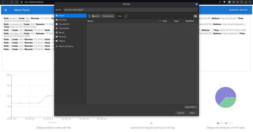Click the Save button
The width and height of the screenshot is (253, 132).
coord(192,113)
